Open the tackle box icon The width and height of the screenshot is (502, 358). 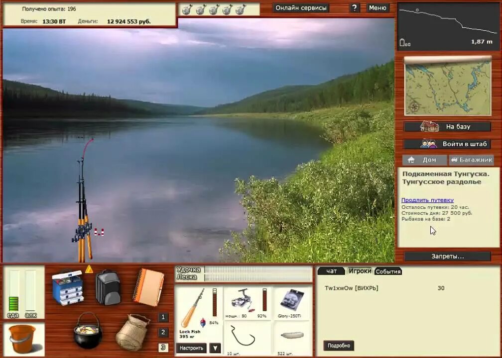click(68, 287)
